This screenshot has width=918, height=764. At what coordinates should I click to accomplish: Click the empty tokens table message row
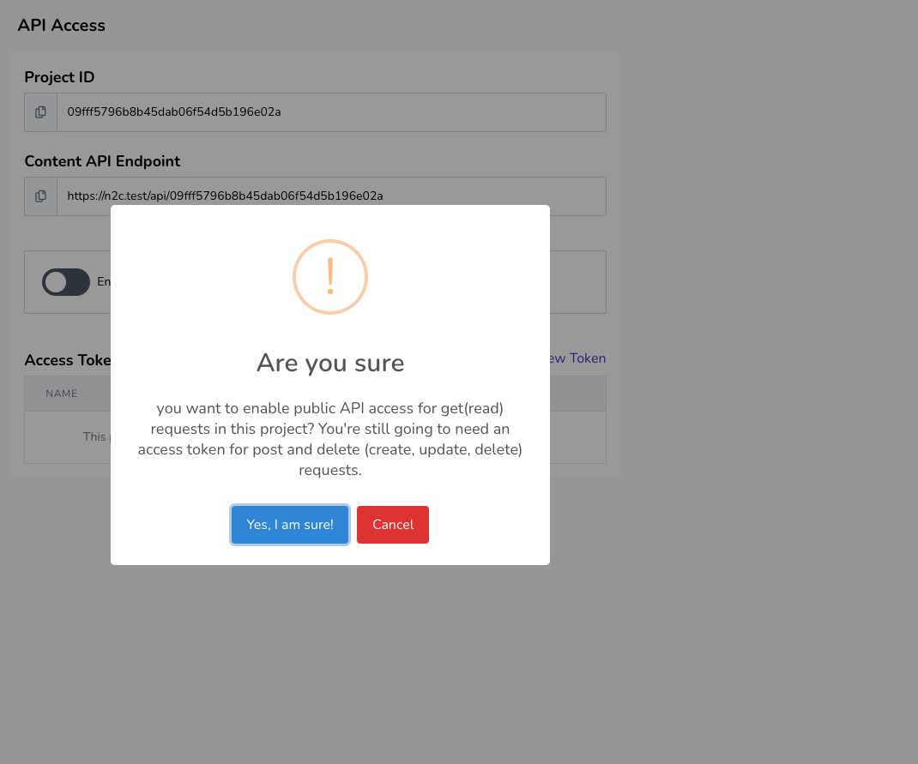click(x=94, y=437)
